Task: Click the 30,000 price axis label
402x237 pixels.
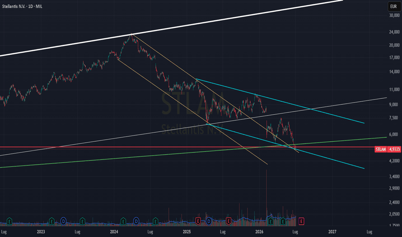Action: 394,16
